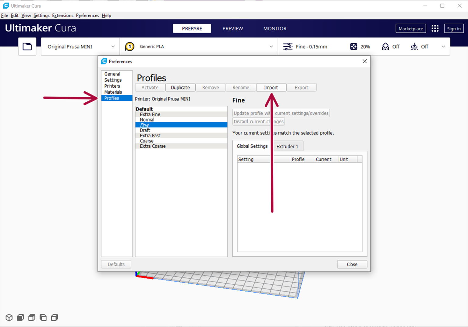Click the support structure icon
This screenshot has width=468, height=327.
point(385,46)
